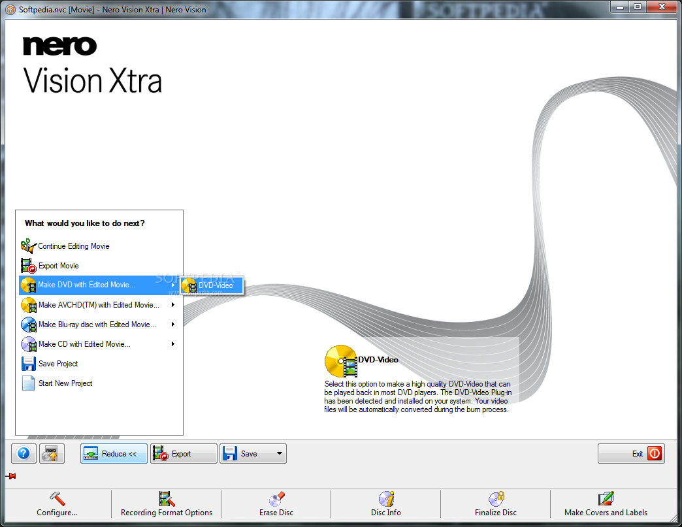Screen dimensions: 682x527
Task: Click the Disc Info icon
Action: (x=386, y=499)
